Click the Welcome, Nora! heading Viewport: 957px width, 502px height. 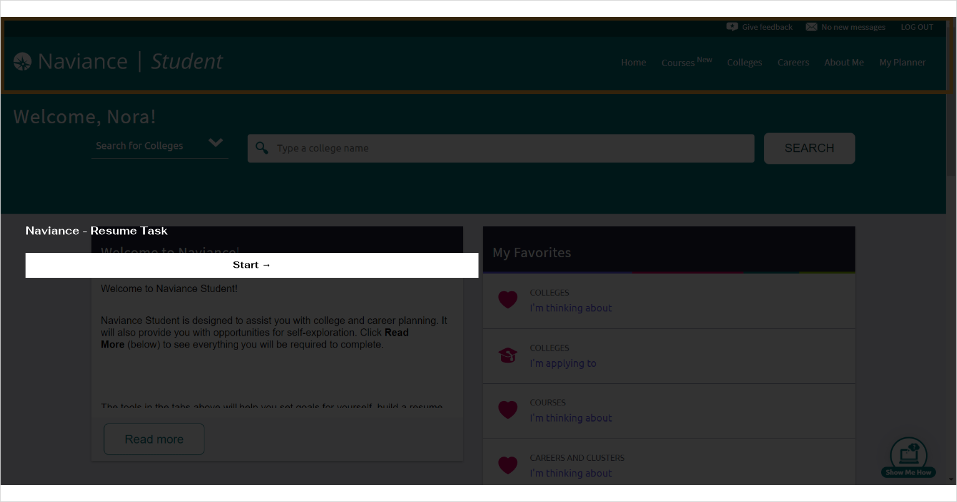pos(85,116)
